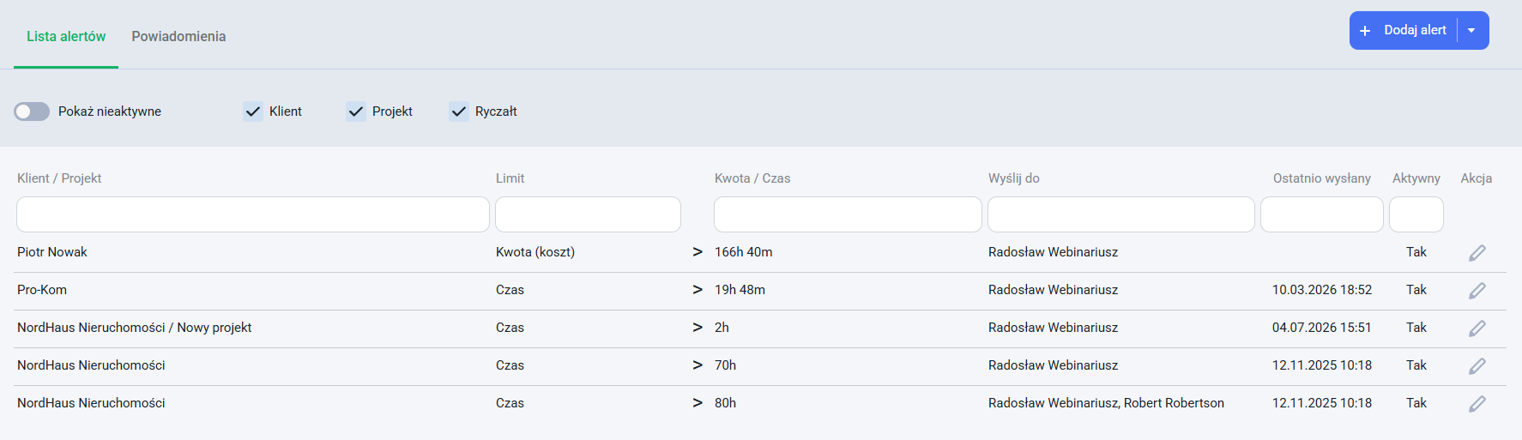This screenshot has width=1522, height=440.
Task: Switch to the Powiadomienia tab
Action: point(178,36)
